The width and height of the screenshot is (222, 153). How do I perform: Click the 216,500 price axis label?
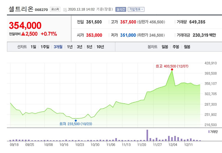click(x=211, y=125)
